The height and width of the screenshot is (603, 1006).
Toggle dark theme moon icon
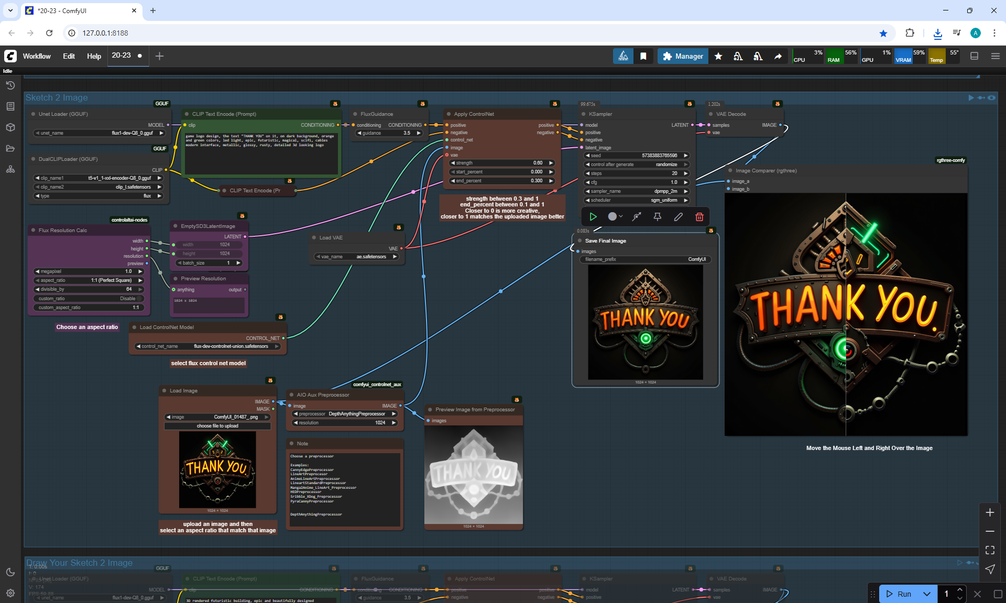(10, 572)
